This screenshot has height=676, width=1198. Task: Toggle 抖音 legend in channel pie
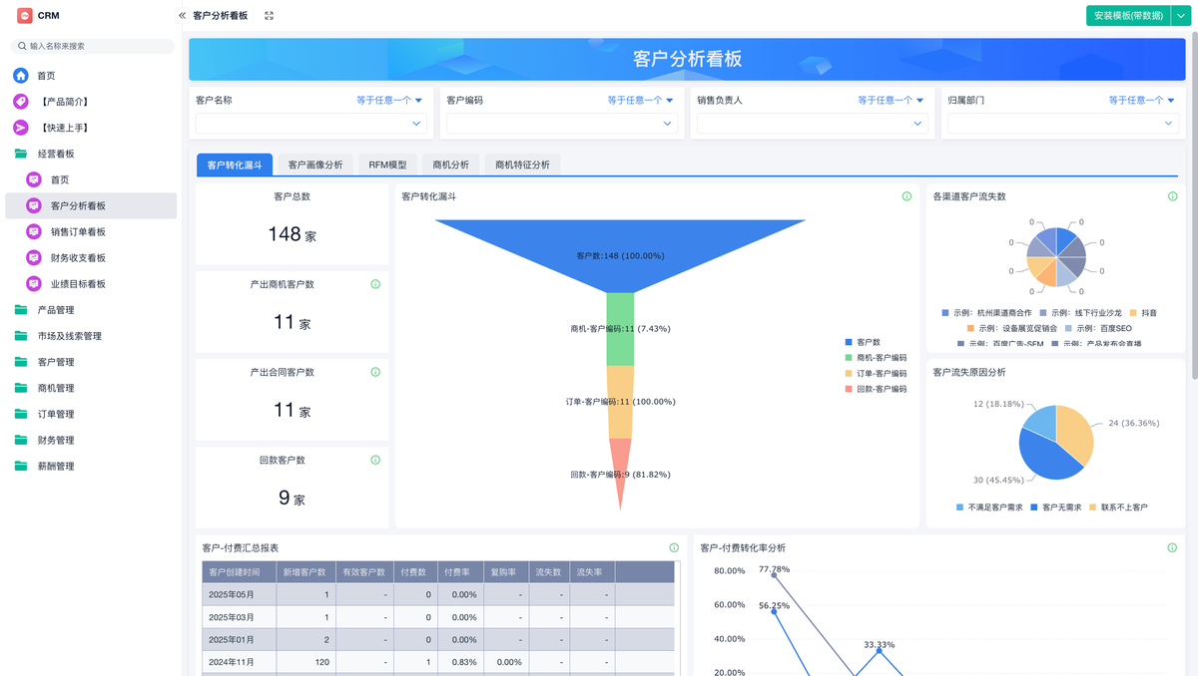[x=1143, y=312]
